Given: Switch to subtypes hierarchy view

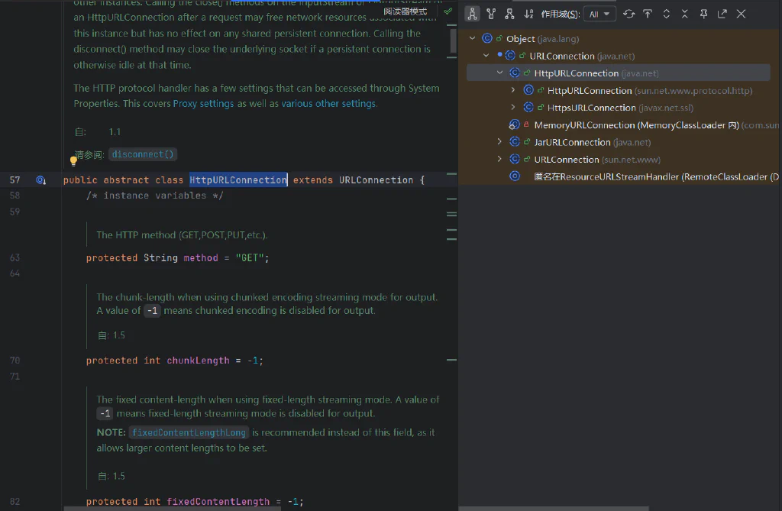Looking at the screenshot, I should 509,14.
